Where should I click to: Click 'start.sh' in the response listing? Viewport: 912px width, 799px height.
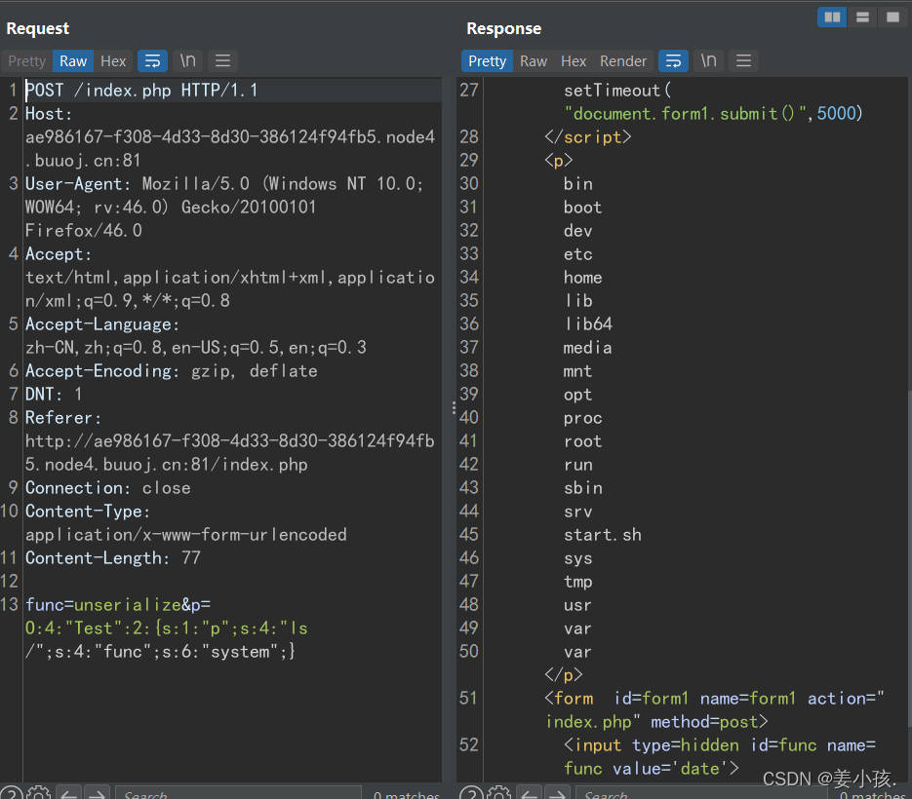(x=603, y=535)
